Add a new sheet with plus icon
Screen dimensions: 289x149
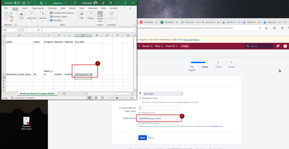(64, 94)
